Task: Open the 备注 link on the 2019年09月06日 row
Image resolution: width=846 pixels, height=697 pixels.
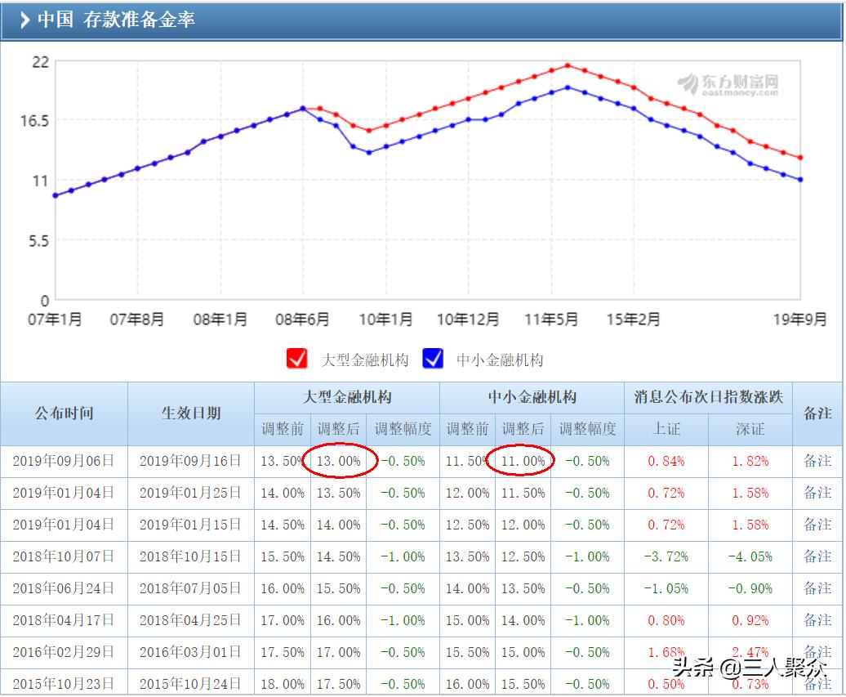Action: point(818,461)
